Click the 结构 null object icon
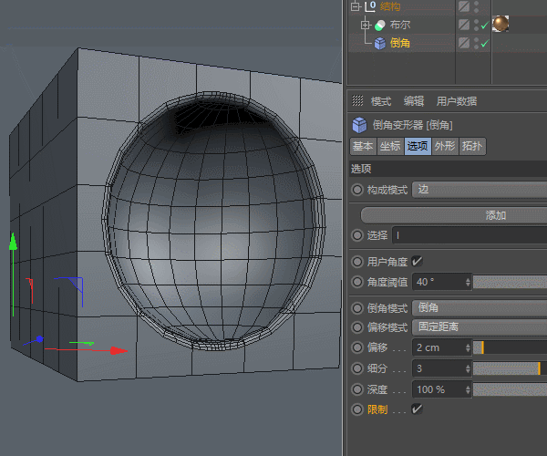This screenshot has width=547, height=456. point(370,6)
